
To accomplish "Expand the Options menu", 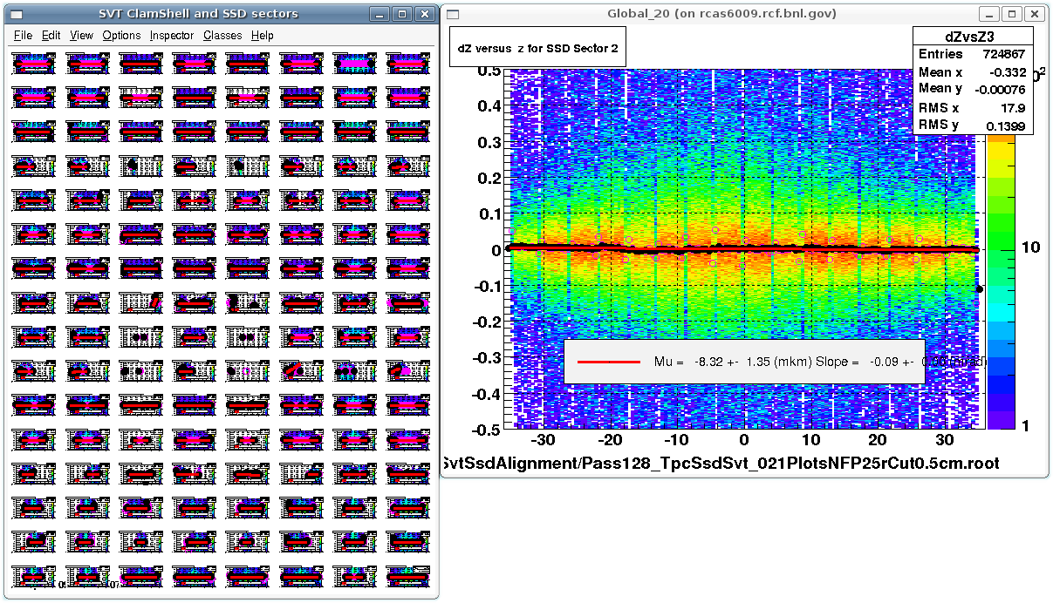I will tap(121, 36).
